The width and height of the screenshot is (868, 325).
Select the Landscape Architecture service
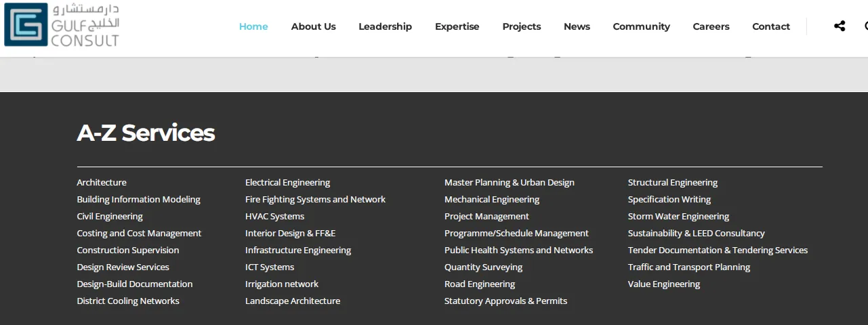coord(293,301)
